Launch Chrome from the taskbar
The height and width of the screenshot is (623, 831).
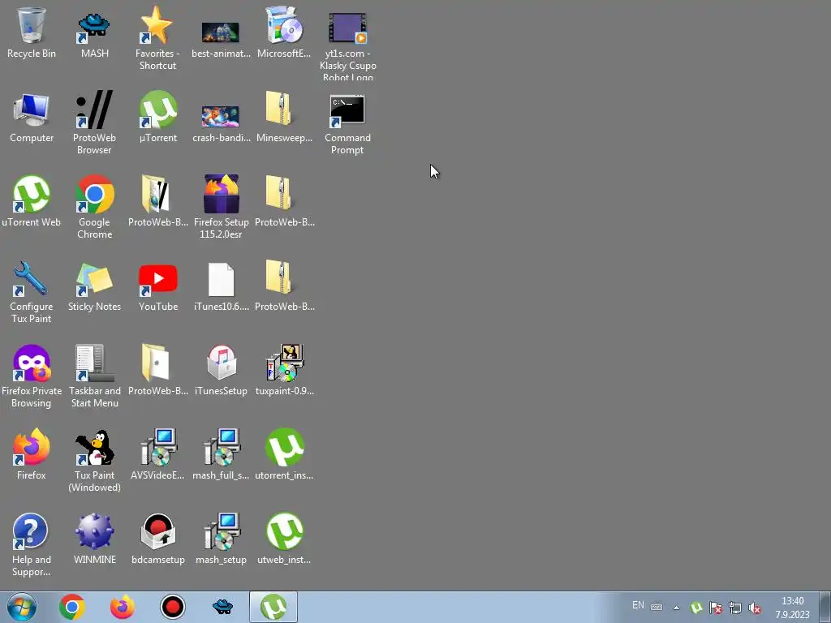[x=72, y=607]
